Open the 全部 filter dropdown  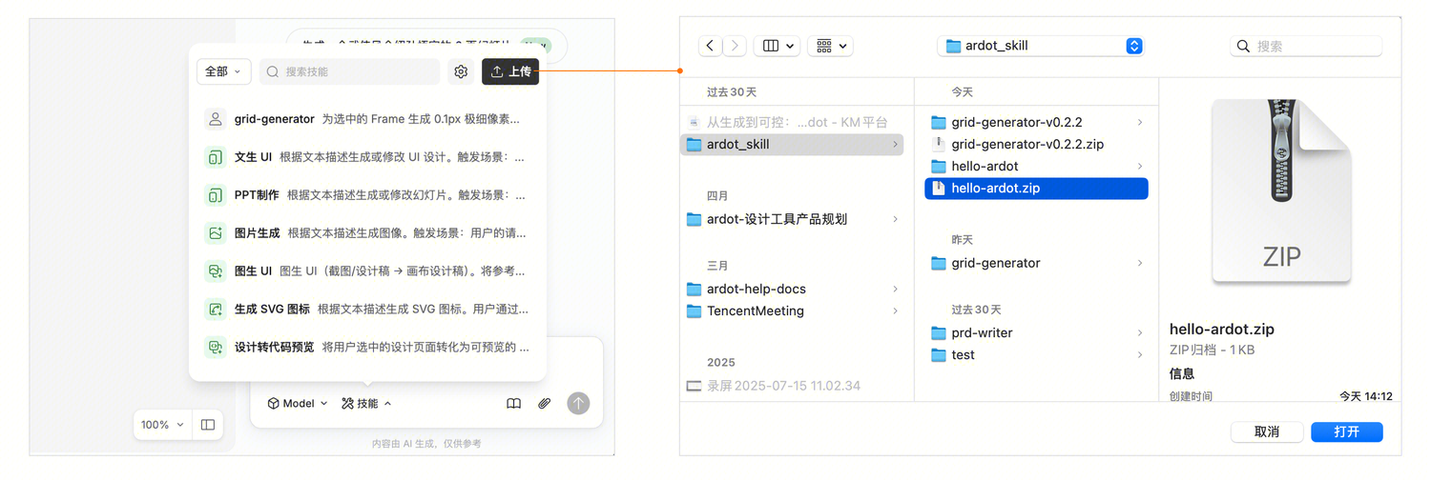click(224, 71)
